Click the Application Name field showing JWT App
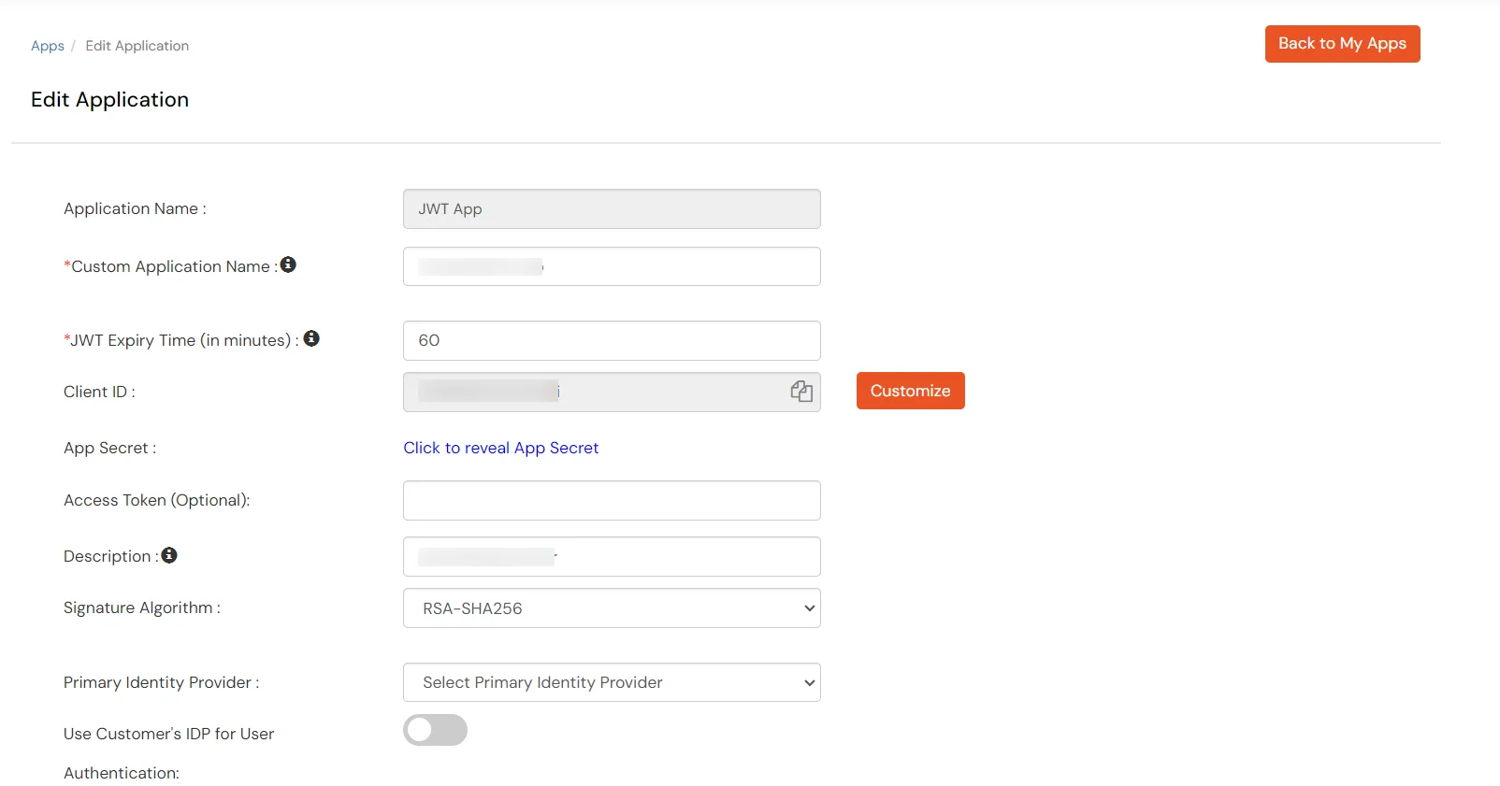 [612, 209]
